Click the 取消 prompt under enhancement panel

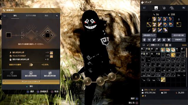click(x=55, y=92)
